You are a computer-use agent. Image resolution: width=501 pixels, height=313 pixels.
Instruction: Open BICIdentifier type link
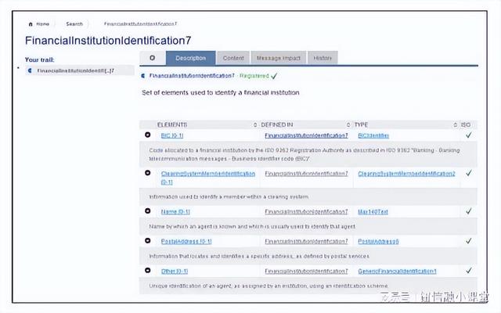[373, 135]
